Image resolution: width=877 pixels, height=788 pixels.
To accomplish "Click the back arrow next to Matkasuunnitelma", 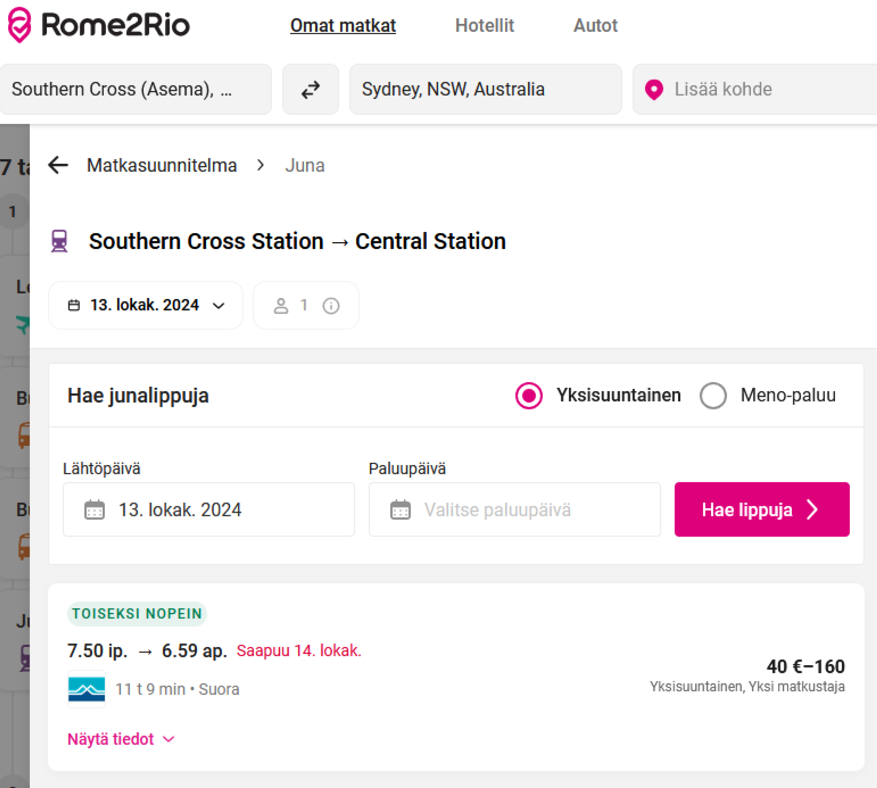I will click(x=58, y=165).
